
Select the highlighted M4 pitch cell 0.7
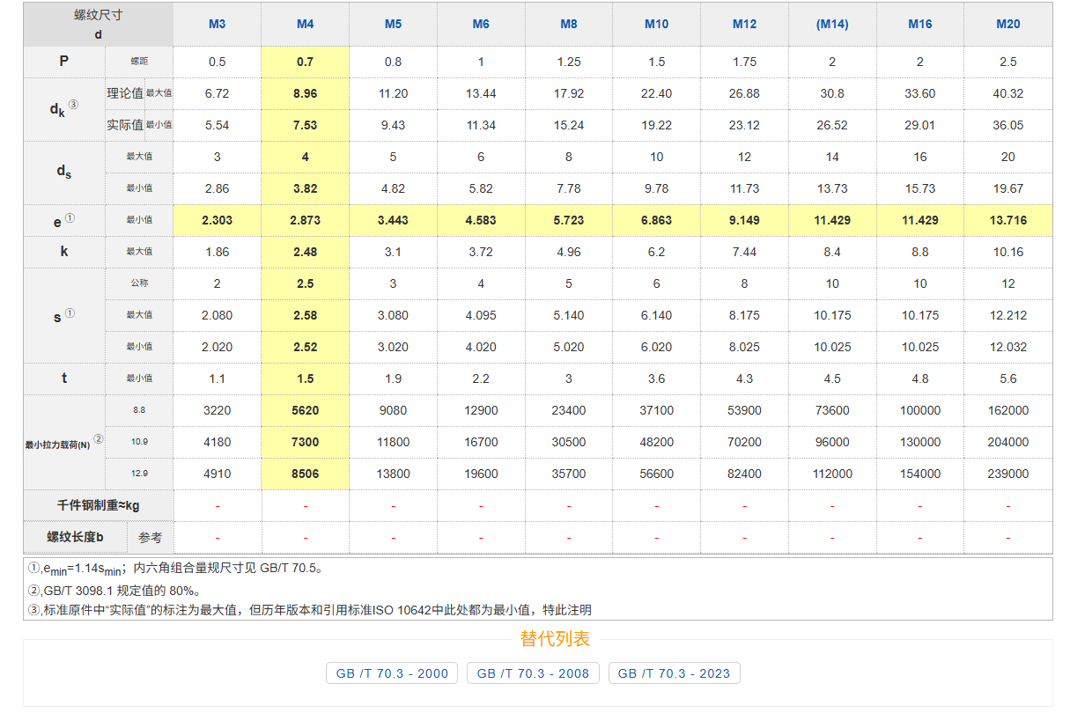coord(305,62)
